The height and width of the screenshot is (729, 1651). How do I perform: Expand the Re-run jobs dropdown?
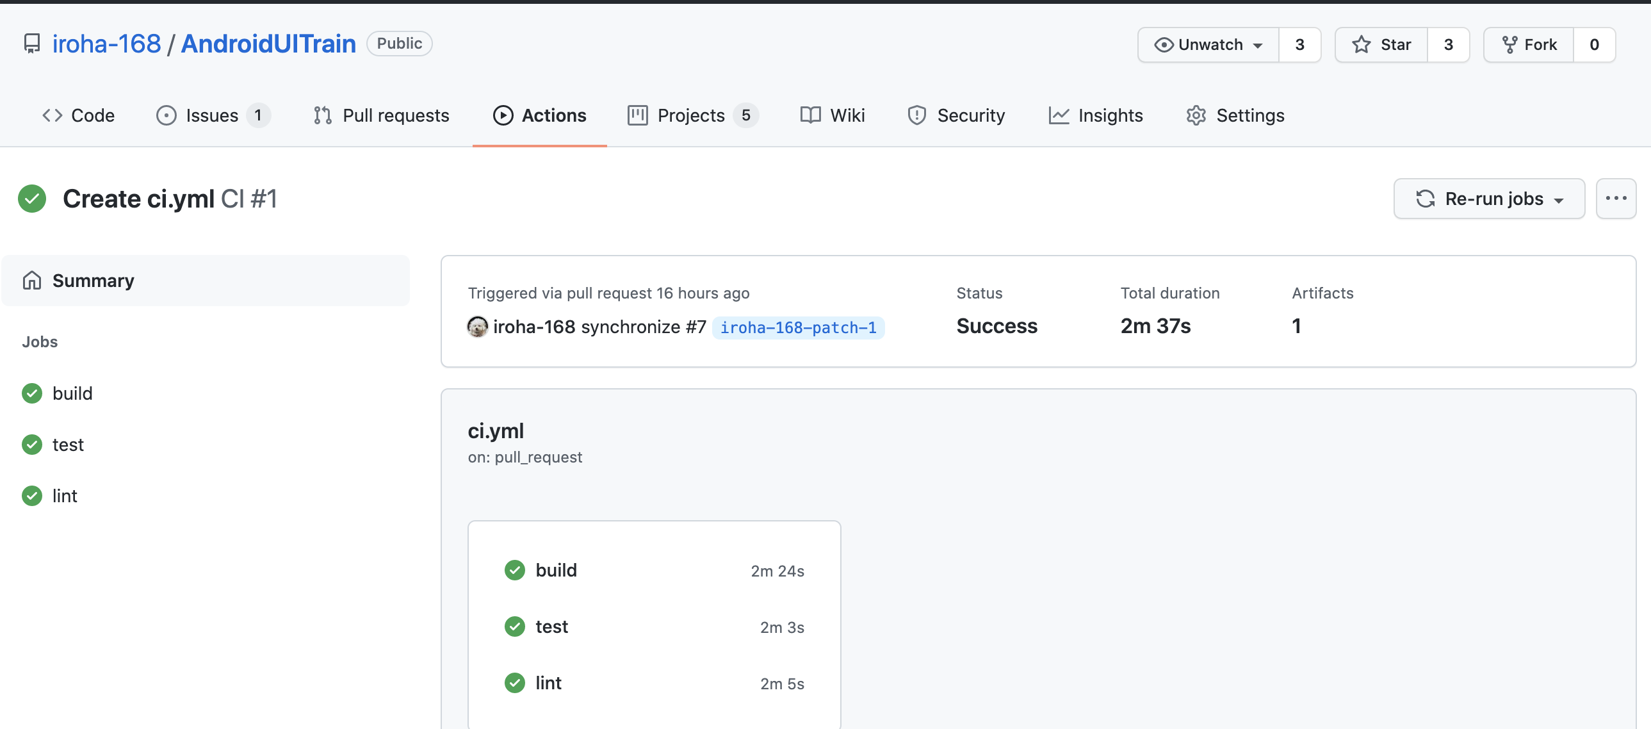point(1559,200)
